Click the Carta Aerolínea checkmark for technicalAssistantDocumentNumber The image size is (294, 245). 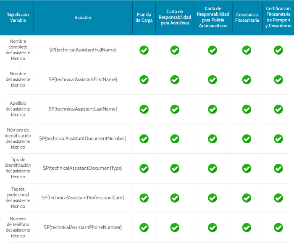point(175,139)
